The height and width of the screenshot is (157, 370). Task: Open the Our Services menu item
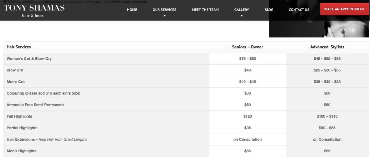pyautogui.click(x=164, y=10)
